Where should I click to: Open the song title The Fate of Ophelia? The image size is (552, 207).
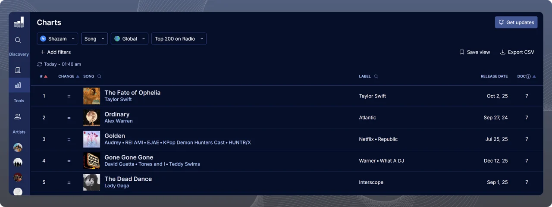click(132, 93)
